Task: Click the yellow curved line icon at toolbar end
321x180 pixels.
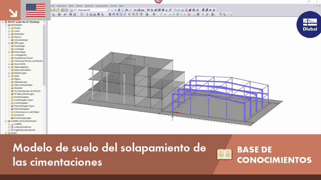Action: (x=228, y=14)
